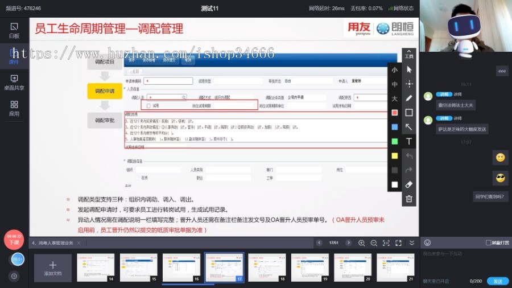Viewport: 512px width, 288px height.
Task: Select the laser pointer crosshair tool
Action: 409,84
